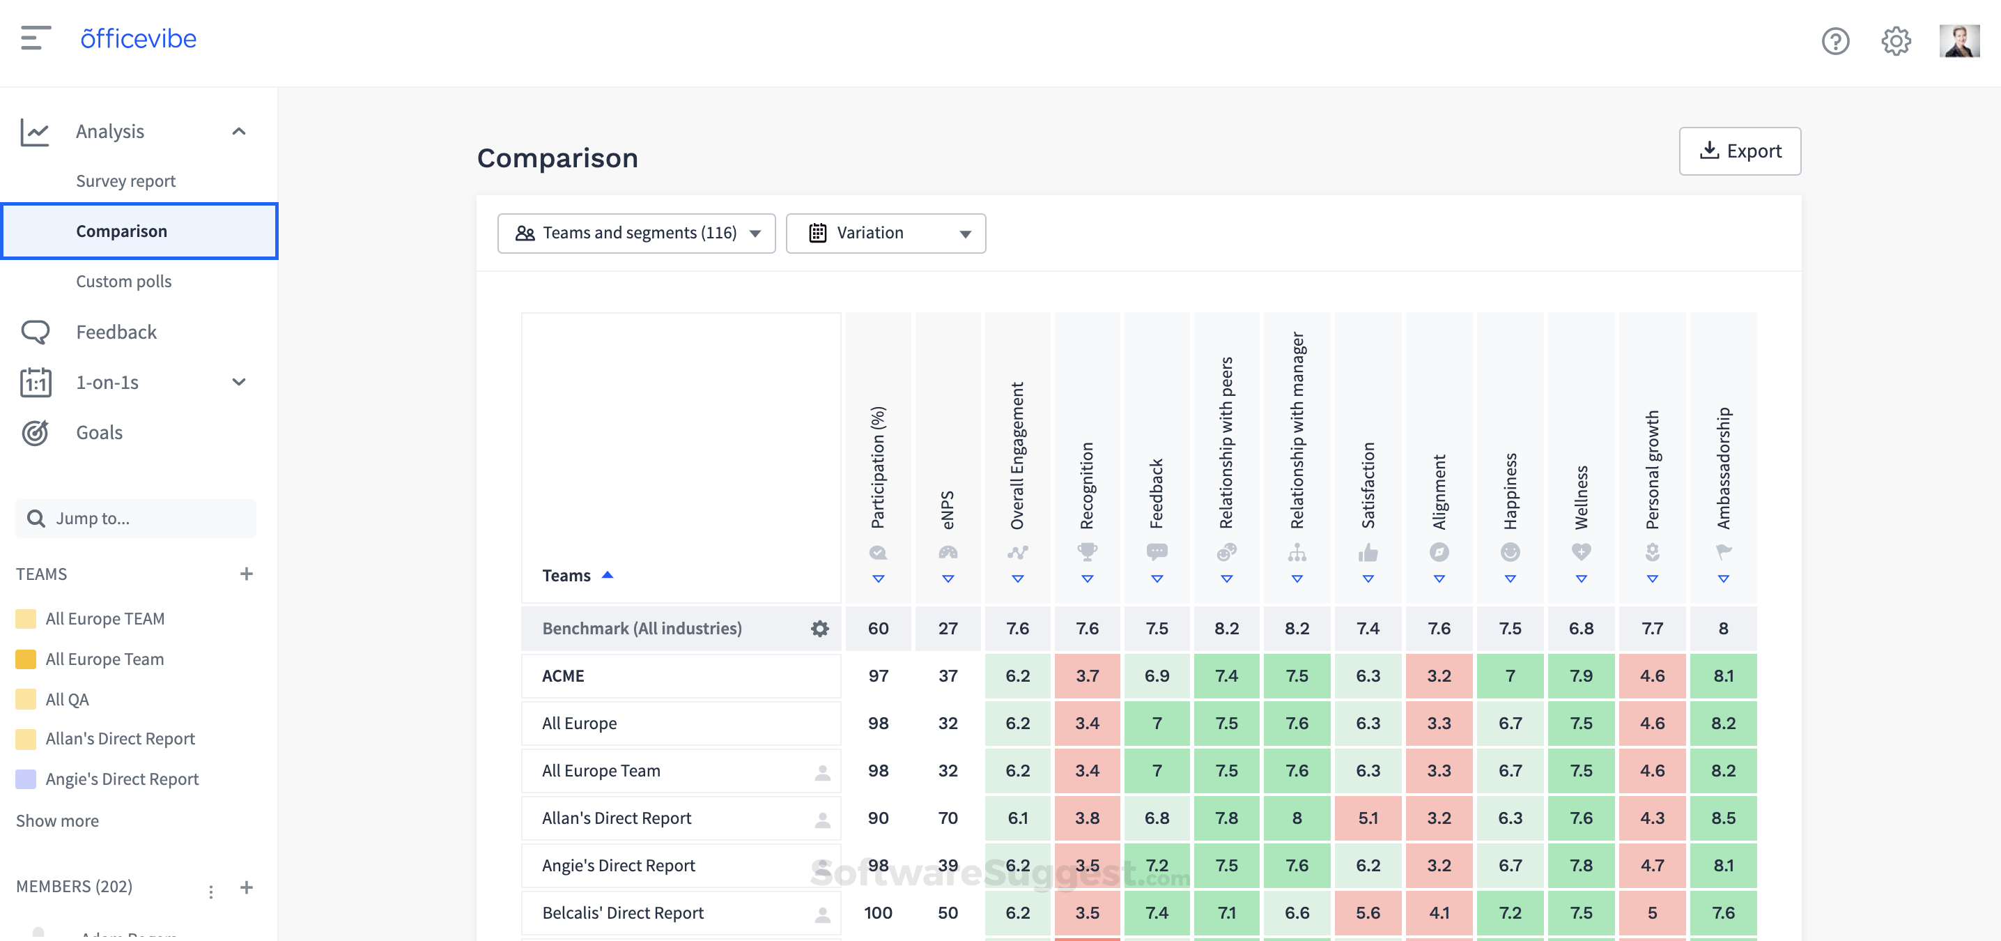Sort by the eNPS column arrow
The image size is (2001, 941).
point(948,579)
